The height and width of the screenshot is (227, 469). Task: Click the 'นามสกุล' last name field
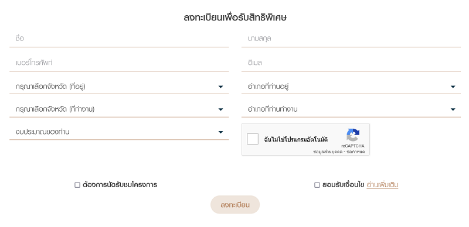[x=351, y=39]
